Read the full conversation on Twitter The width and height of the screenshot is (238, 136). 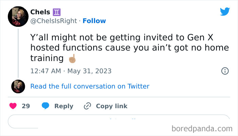click(90, 86)
